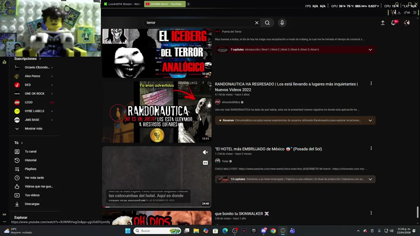Open the YouTube create/upload icon
The width and height of the screenshot is (420, 236).
(383, 23)
